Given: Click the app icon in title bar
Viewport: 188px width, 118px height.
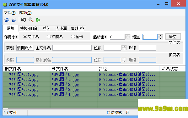Looking at the screenshot, I should (5, 5).
